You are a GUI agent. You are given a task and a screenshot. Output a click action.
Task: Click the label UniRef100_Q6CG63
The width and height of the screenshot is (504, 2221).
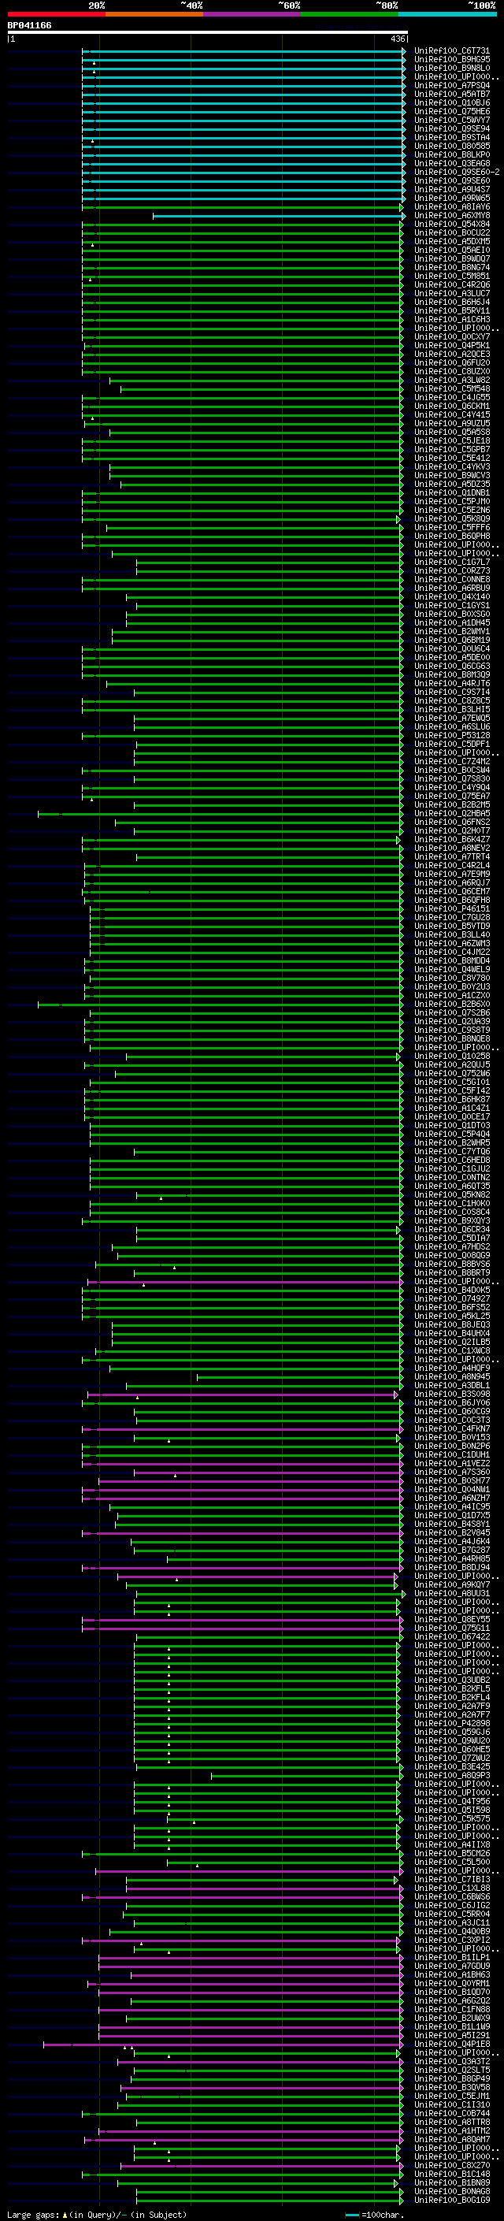[x=451, y=666]
